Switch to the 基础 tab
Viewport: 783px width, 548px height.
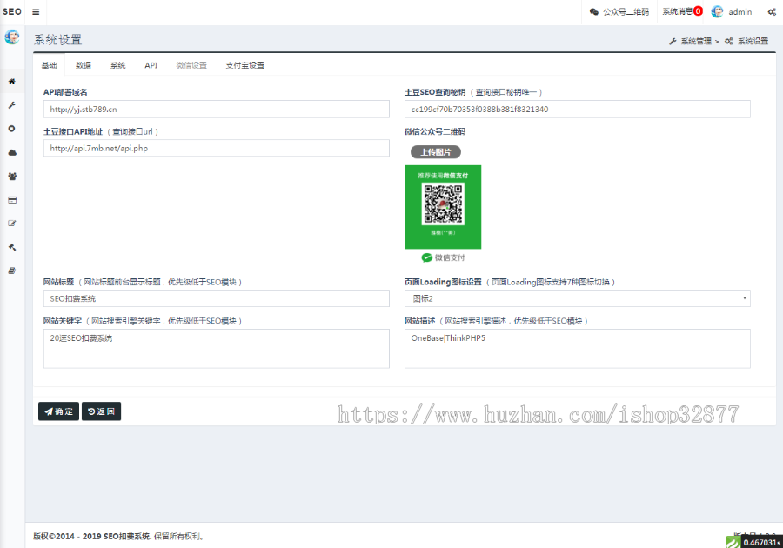tap(49, 65)
